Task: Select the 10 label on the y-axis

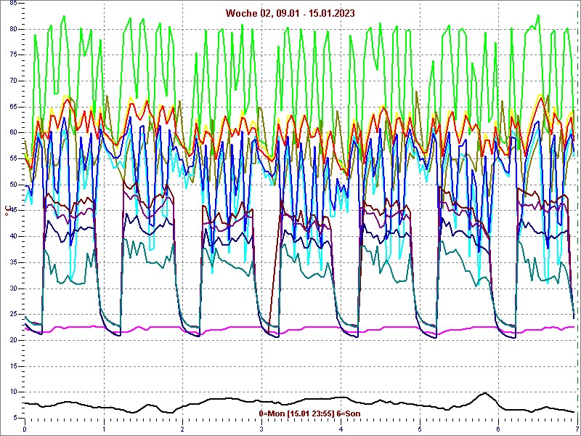Action: 14,392
